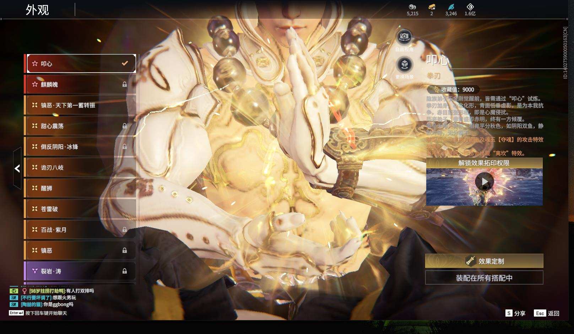Viewport: 574px width, 334px height.
Task: Click the gold coin currency icon showing 5,215
Action: (412, 7)
